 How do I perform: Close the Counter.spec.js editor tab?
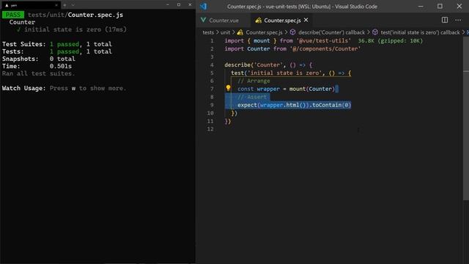[x=306, y=20]
